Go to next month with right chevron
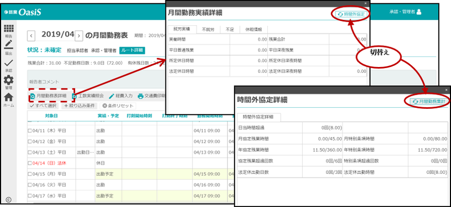The height and width of the screenshot is (207, 451). click(79, 36)
